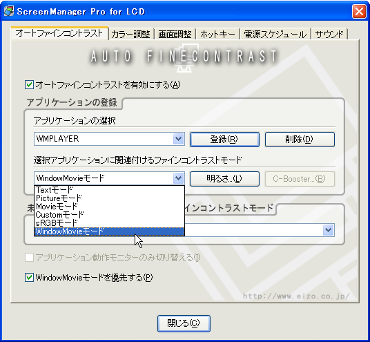The width and height of the screenshot is (370, 342).
Task: Click the ScreenManager Pro title bar icon
Action: [9, 11]
